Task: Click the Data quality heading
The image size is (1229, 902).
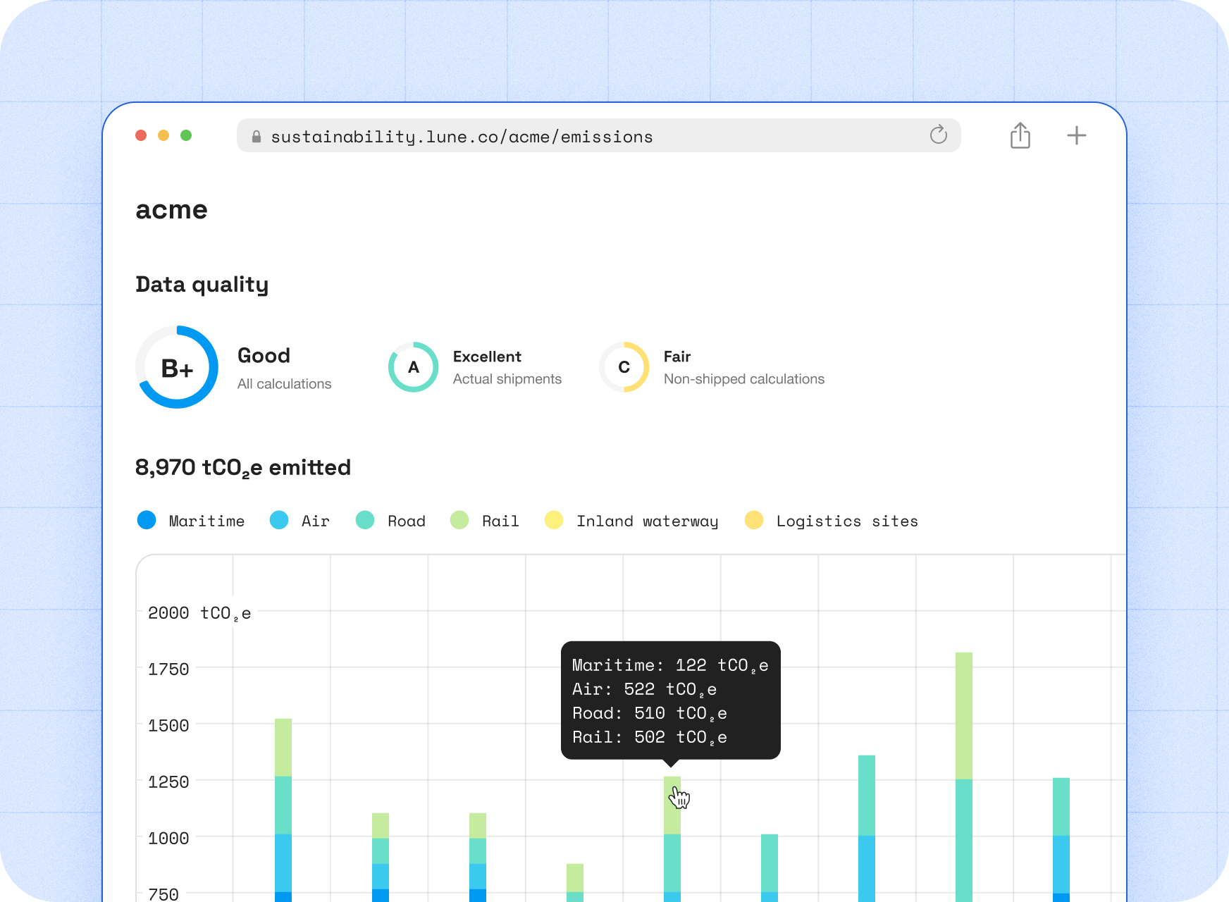Action: point(202,285)
